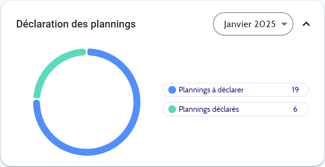Click the blue dot for Plannings à déclarer
Screen dimensions: 325x167
(172, 90)
